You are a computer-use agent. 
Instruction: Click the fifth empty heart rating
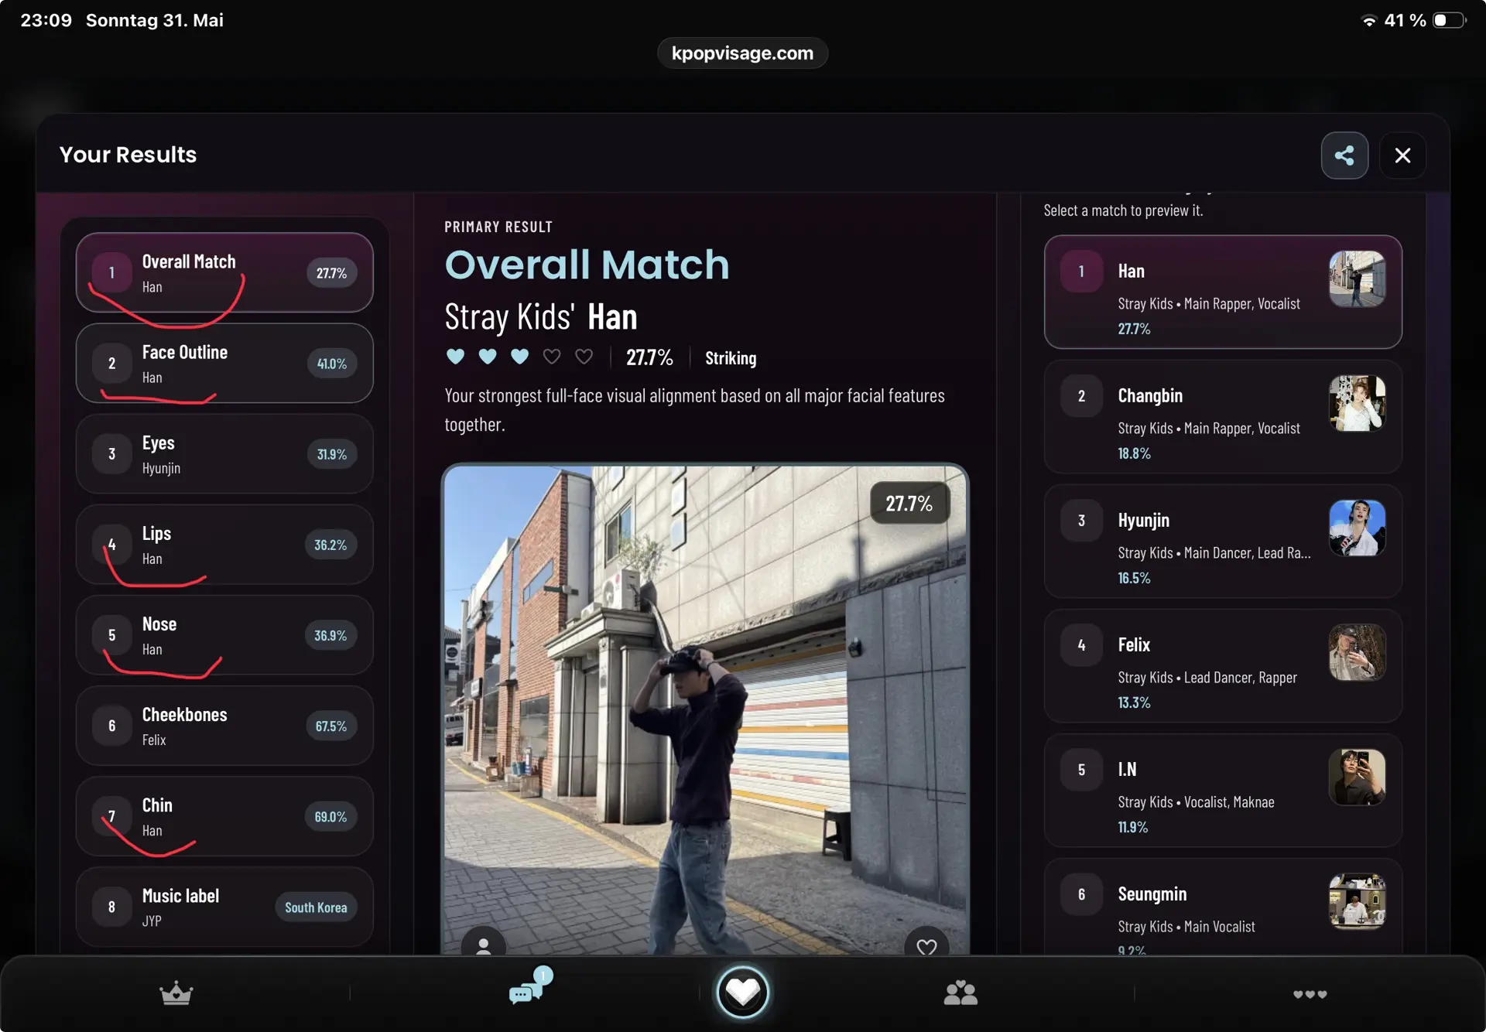[x=584, y=357]
